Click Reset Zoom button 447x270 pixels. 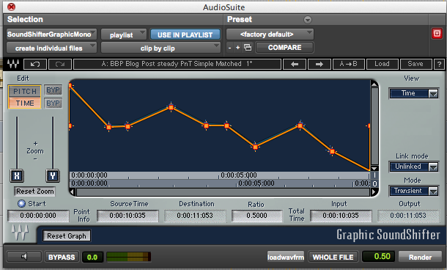pos(34,191)
